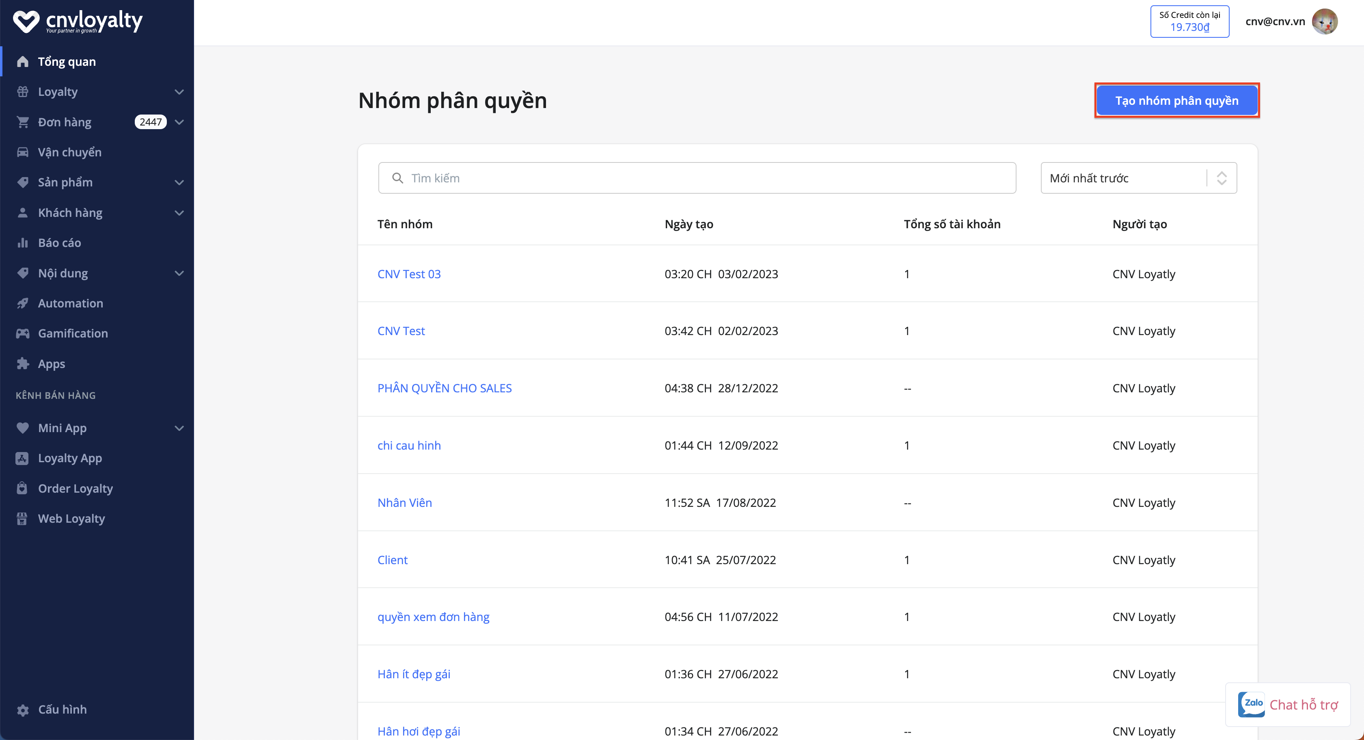1364x740 pixels.
Task: Open the user avatar menu
Action: pyautogui.click(x=1325, y=21)
